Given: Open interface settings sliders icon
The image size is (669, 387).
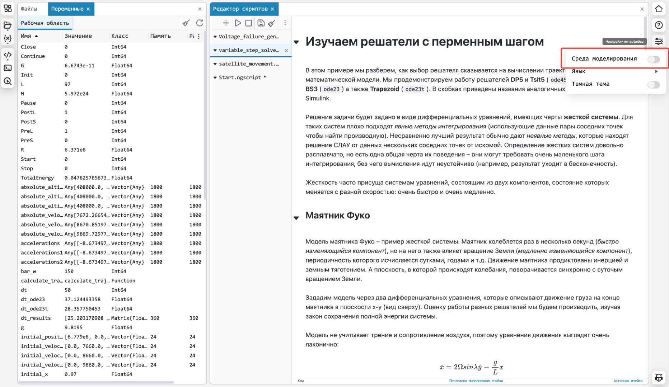Looking at the screenshot, I should pos(659,41).
